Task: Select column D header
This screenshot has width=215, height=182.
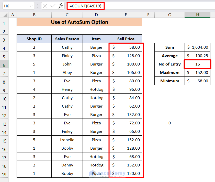Action: click(x=96, y=15)
